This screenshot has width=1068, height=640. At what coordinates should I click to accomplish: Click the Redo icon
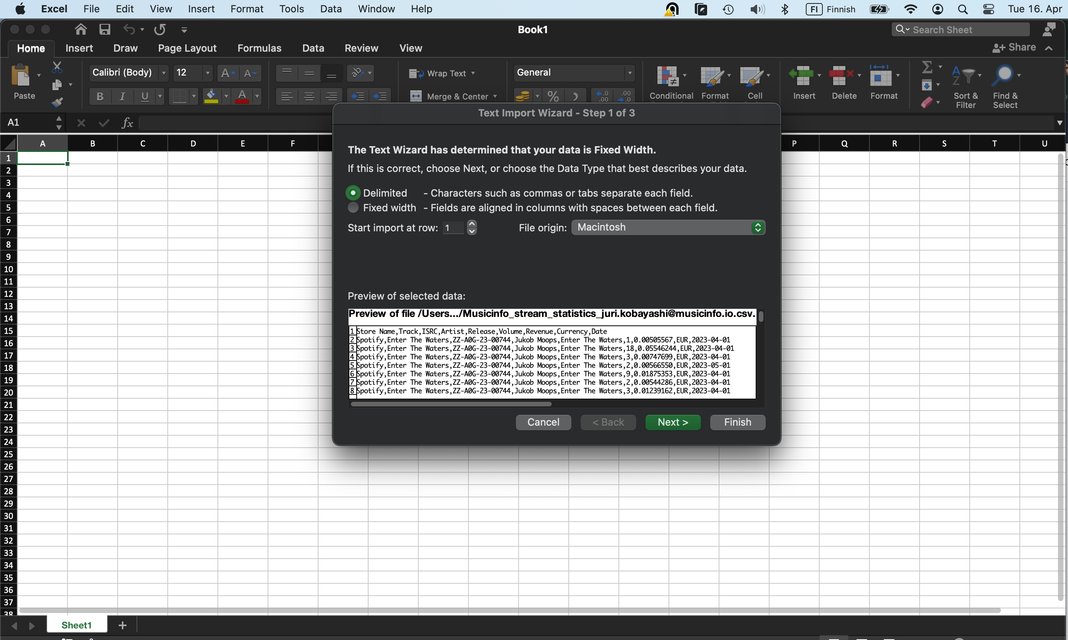(160, 29)
